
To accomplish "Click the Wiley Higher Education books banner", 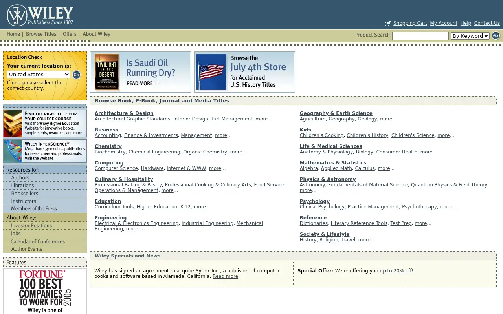I will 45,123.
